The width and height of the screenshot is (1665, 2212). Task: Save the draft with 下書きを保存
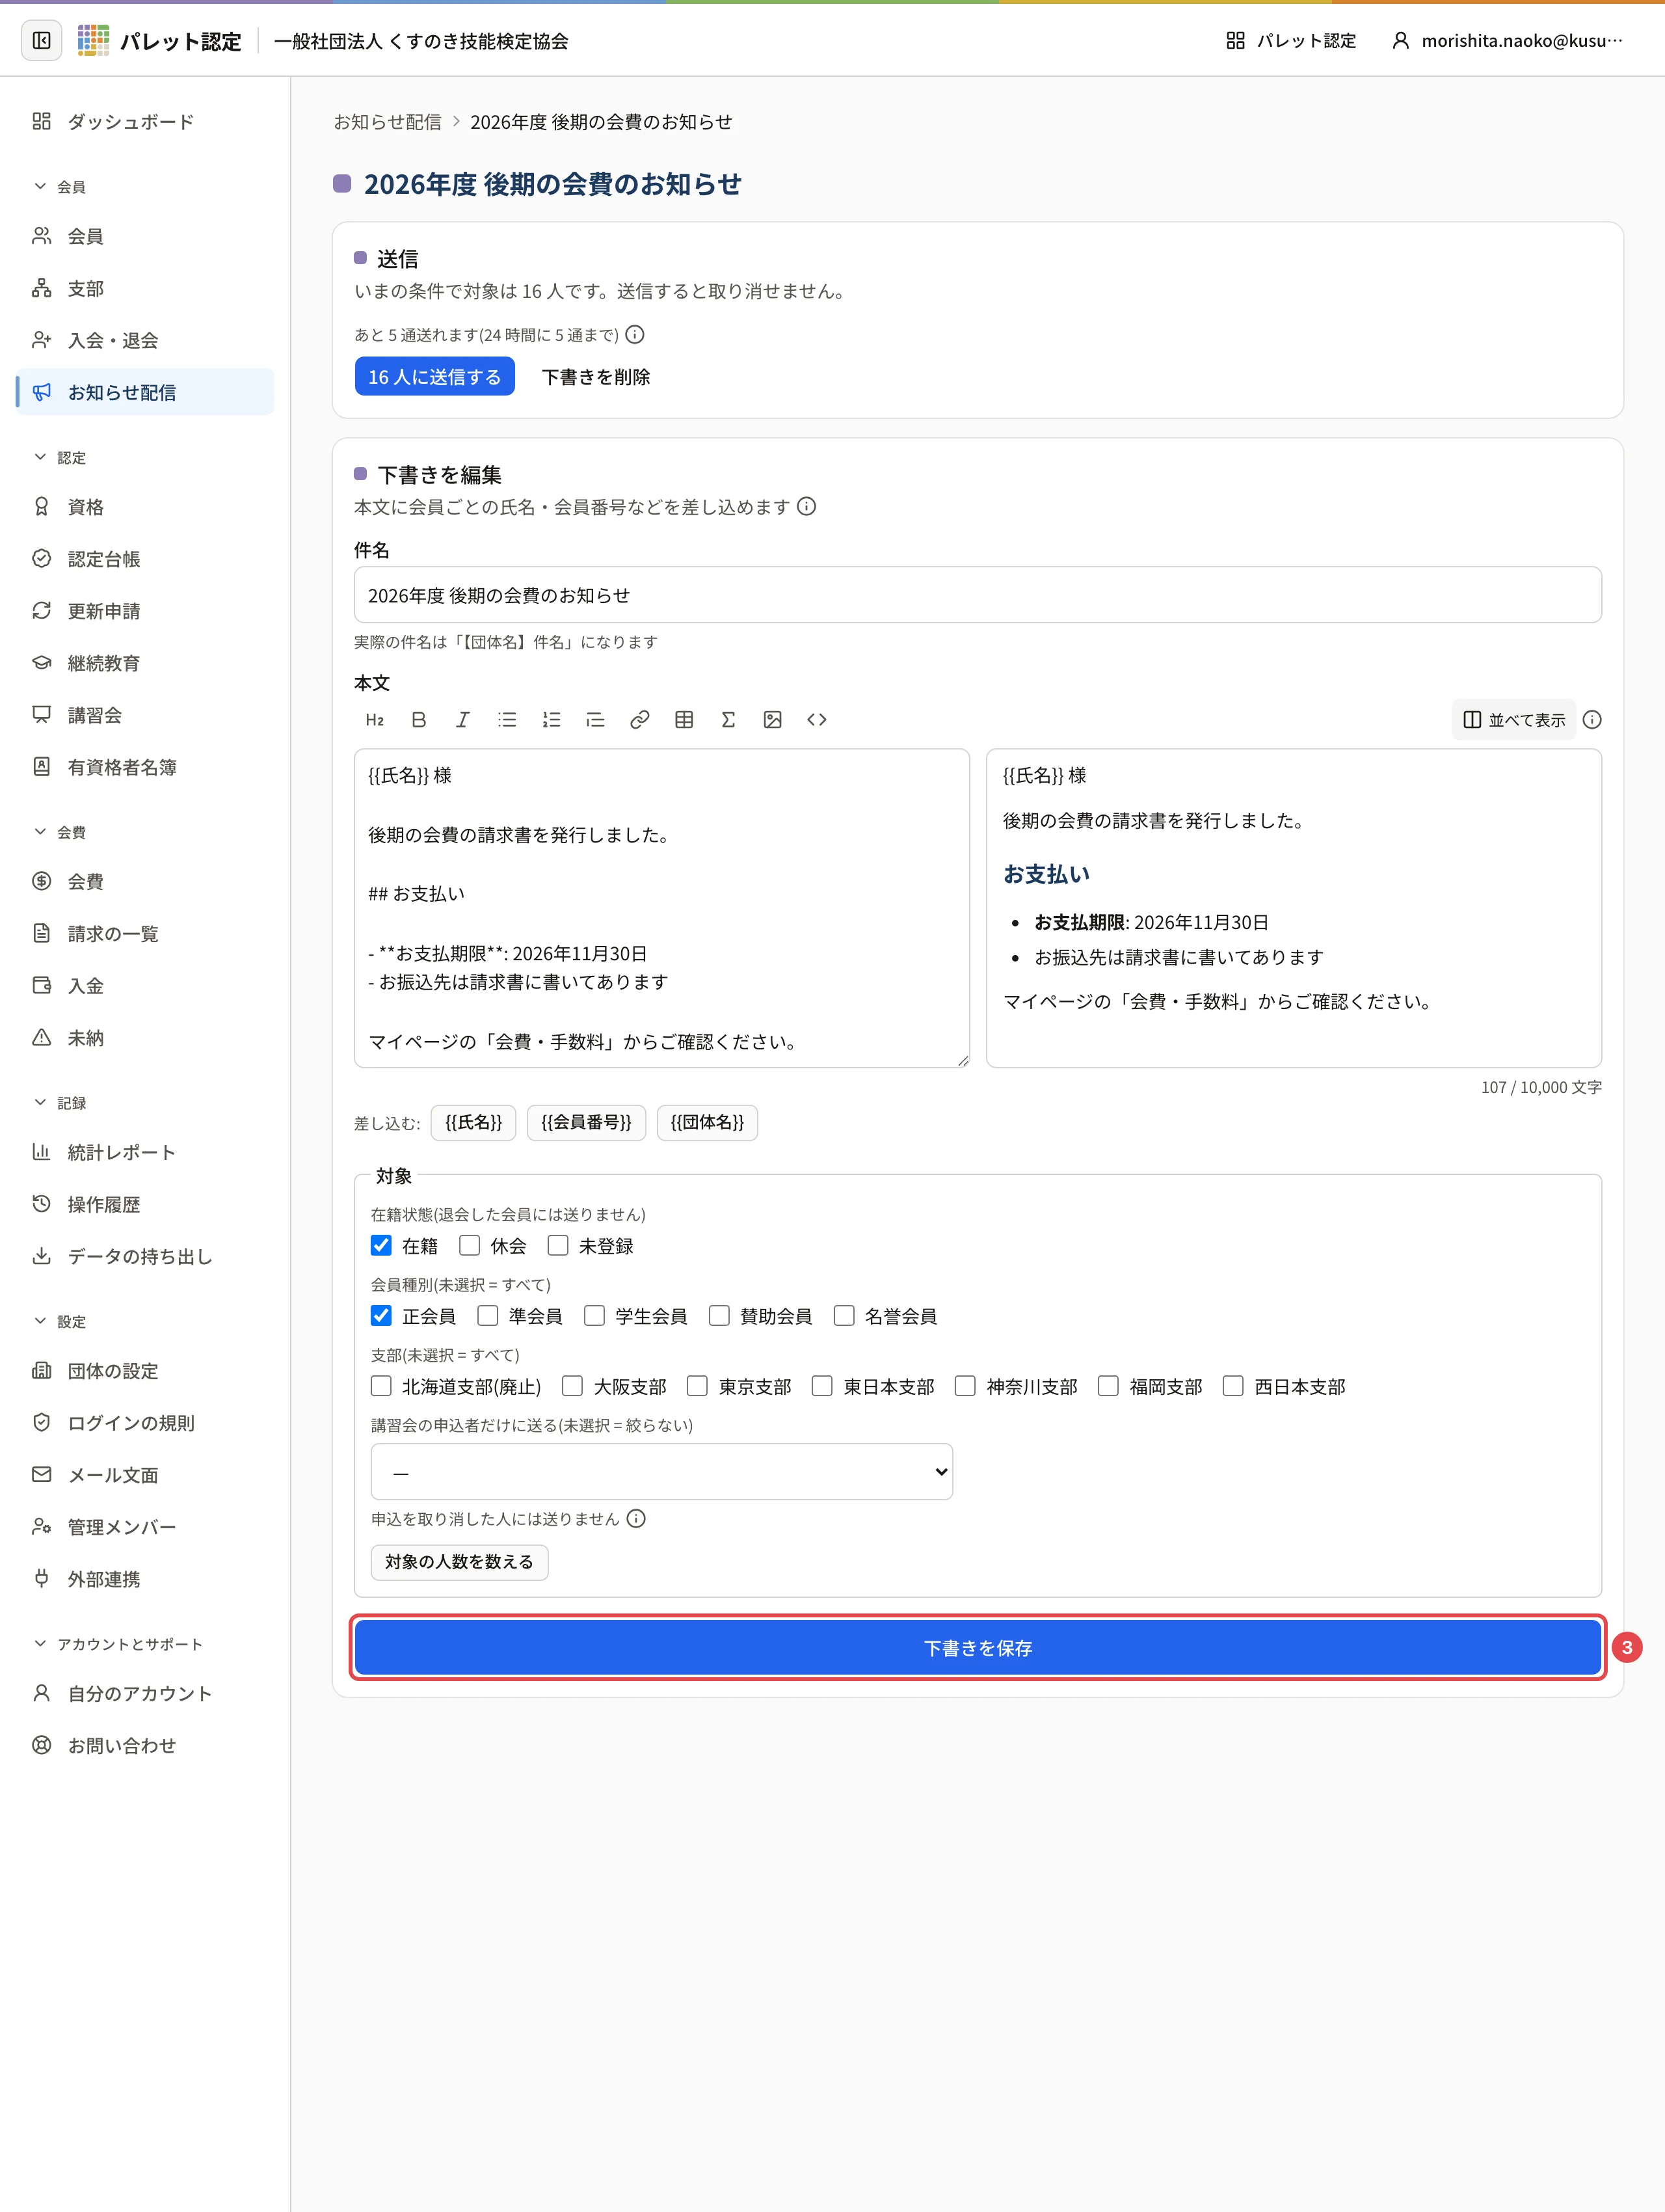point(978,1648)
